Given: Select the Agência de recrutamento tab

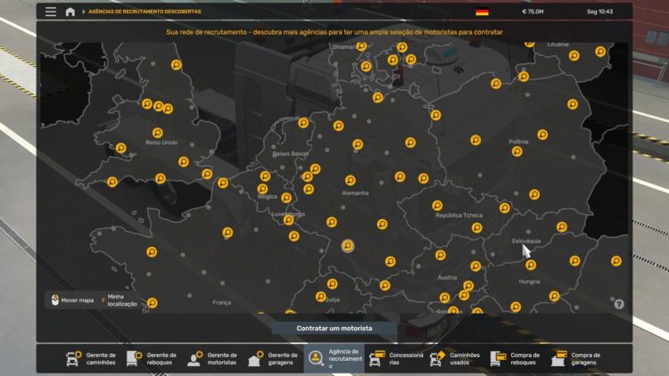Looking at the screenshot, I should 334,358.
